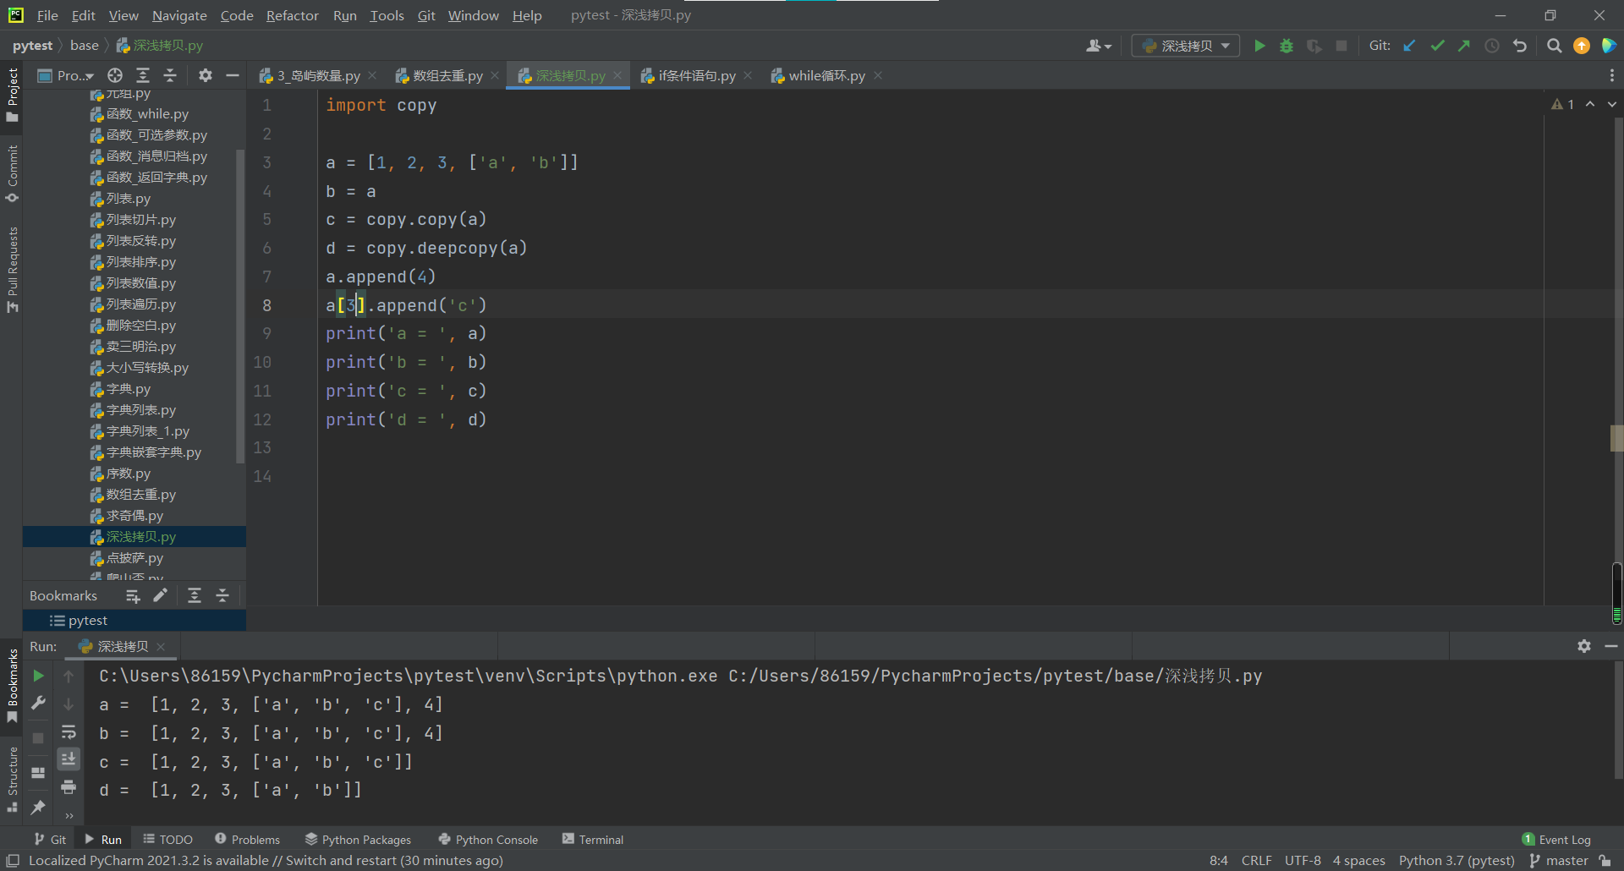Viewport: 1624px width, 871px height.
Task: Open the Tools menu
Action: coord(387,15)
